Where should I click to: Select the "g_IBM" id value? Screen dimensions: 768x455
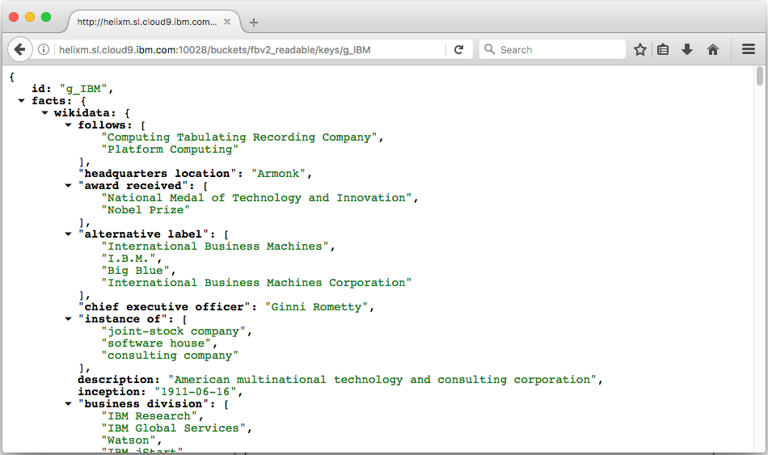[82, 89]
